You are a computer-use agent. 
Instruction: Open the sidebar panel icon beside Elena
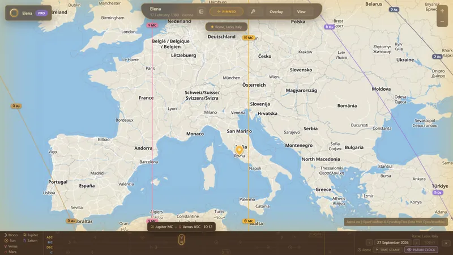[202, 11]
